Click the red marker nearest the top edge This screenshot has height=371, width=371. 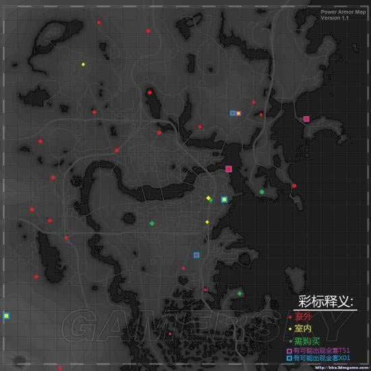coord(99,23)
